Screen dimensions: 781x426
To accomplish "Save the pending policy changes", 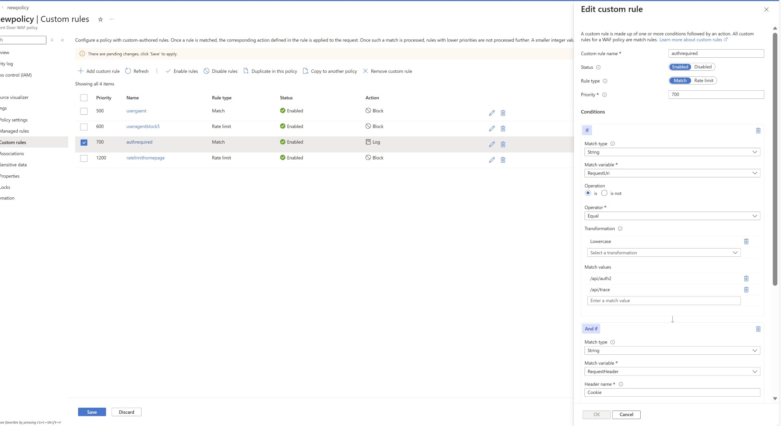I will click(92, 412).
